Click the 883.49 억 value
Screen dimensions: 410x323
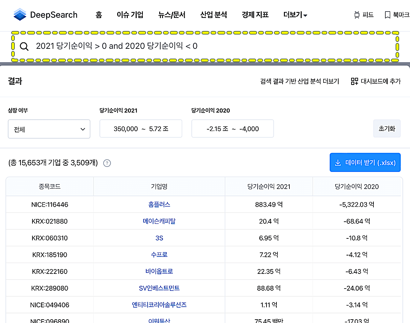[x=269, y=205]
